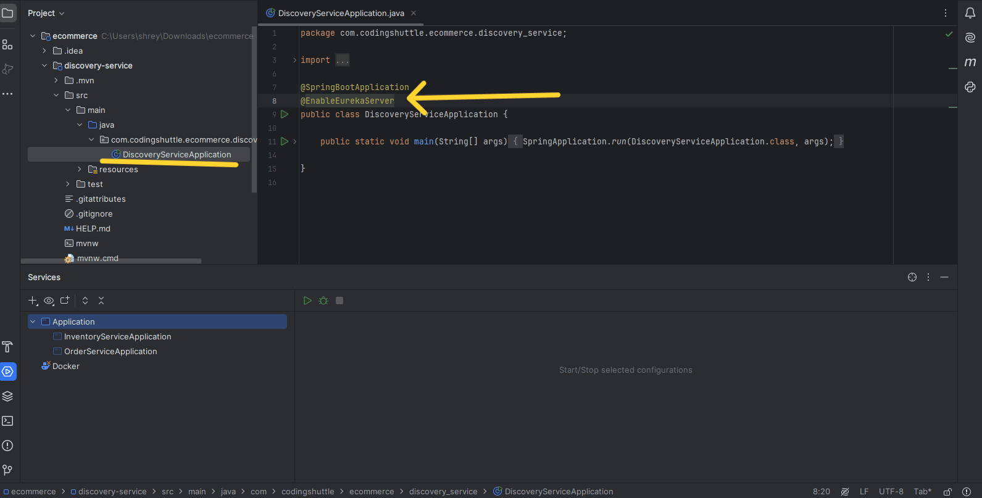Open the Project tool window icon
Screen dimensions: 982x498
(x=7, y=13)
